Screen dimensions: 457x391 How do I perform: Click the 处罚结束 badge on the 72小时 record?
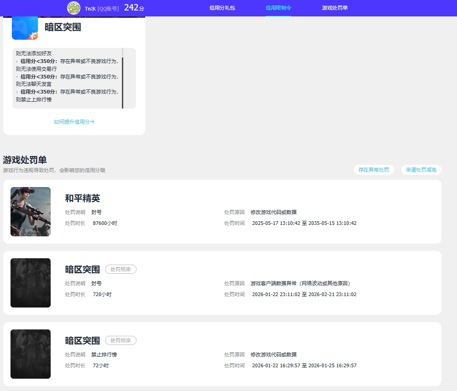(x=121, y=340)
